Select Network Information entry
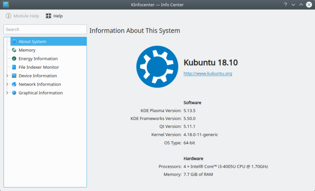 pos(40,84)
